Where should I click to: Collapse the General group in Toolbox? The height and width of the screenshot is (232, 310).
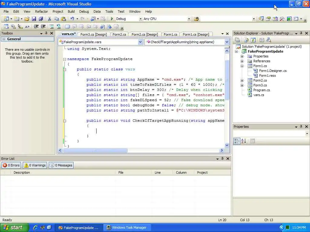[x=4, y=39]
